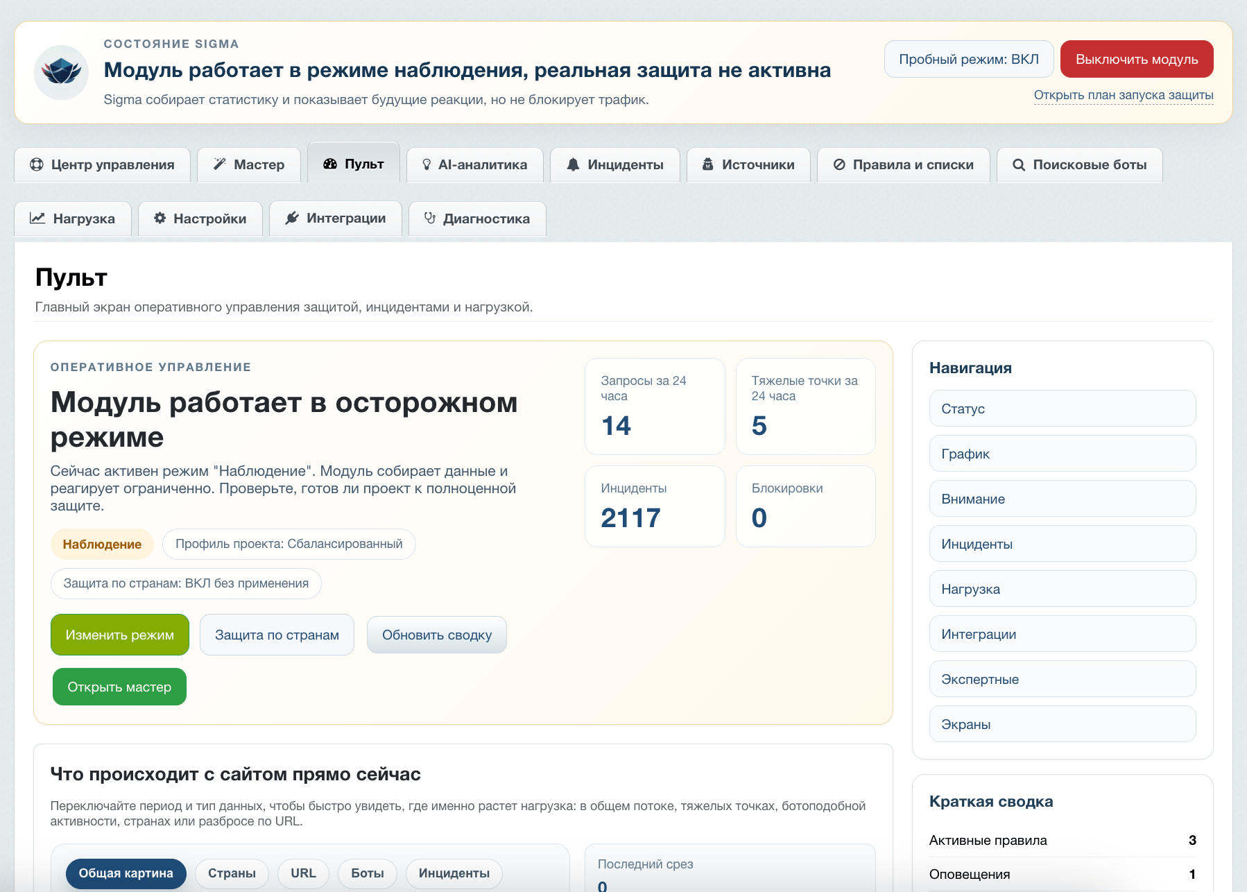Image resolution: width=1247 pixels, height=892 pixels.
Task: Click the Sigma logo icon
Action: click(x=61, y=72)
